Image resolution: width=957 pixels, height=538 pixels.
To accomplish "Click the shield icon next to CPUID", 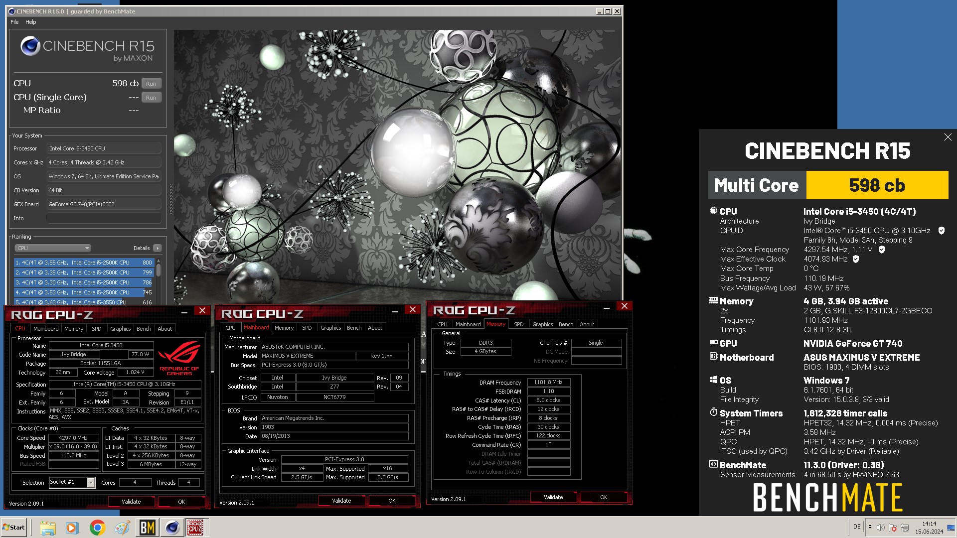I will click(x=942, y=231).
